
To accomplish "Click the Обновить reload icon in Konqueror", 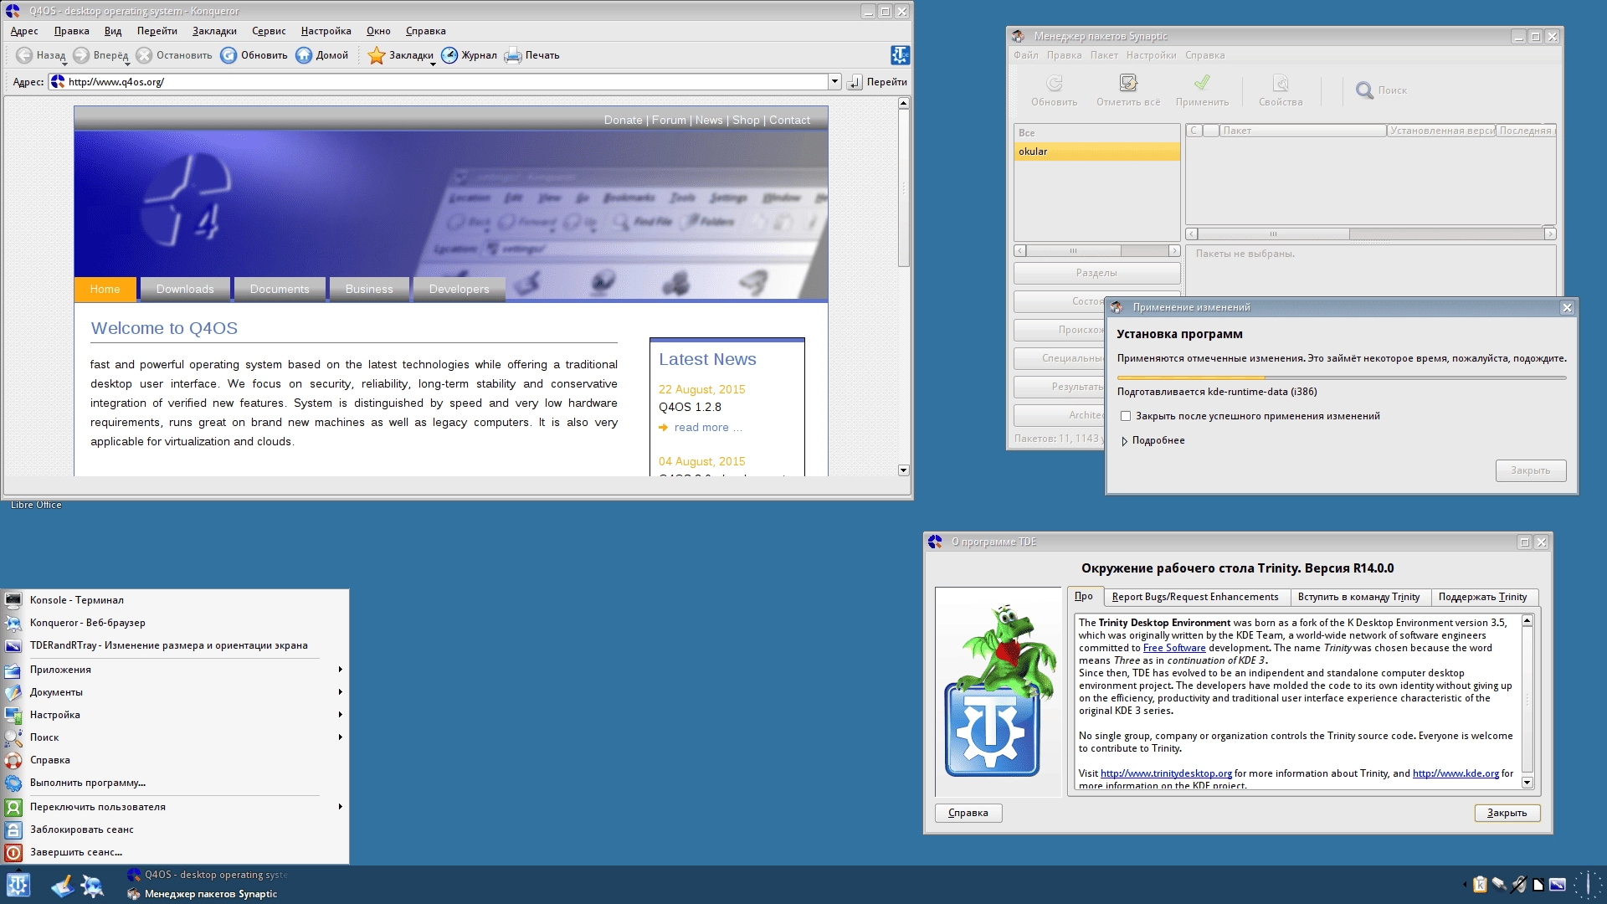I will 228,55.
